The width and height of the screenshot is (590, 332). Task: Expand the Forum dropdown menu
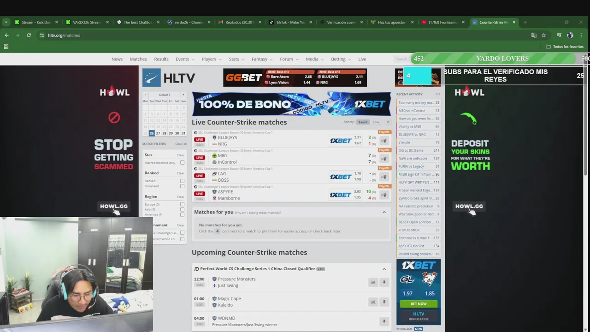(x=289, y=59)
